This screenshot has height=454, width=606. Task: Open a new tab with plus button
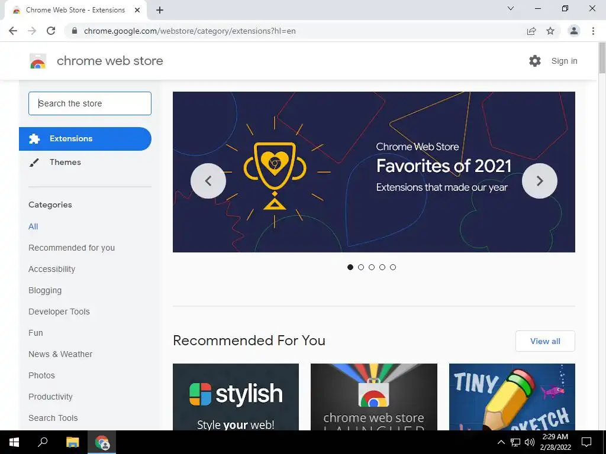click(160, 10)
